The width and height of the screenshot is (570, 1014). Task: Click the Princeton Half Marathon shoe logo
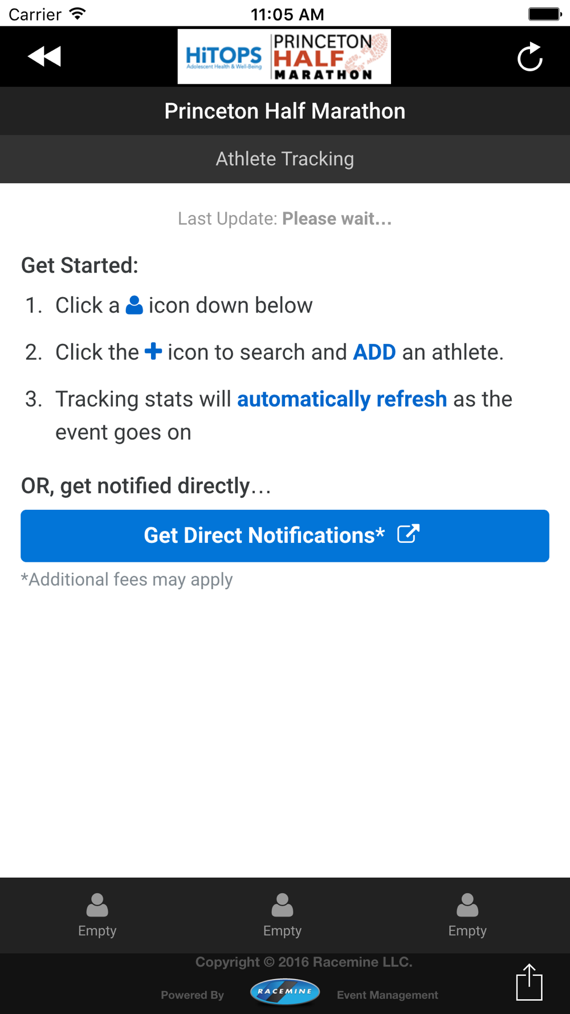click(x=331, y=56)
